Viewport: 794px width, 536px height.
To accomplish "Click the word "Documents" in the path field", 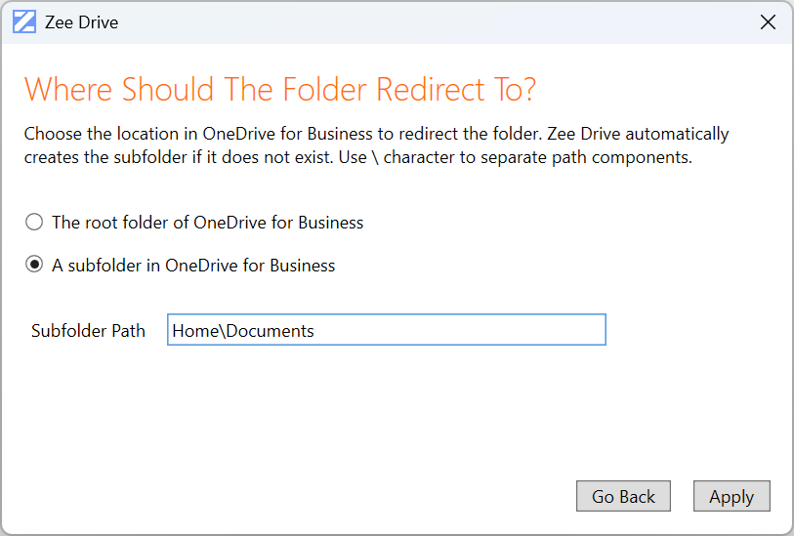I will 271,331.
